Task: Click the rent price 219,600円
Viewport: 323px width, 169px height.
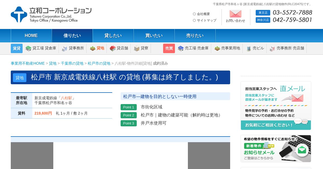Action: click(x=43, y=113)
